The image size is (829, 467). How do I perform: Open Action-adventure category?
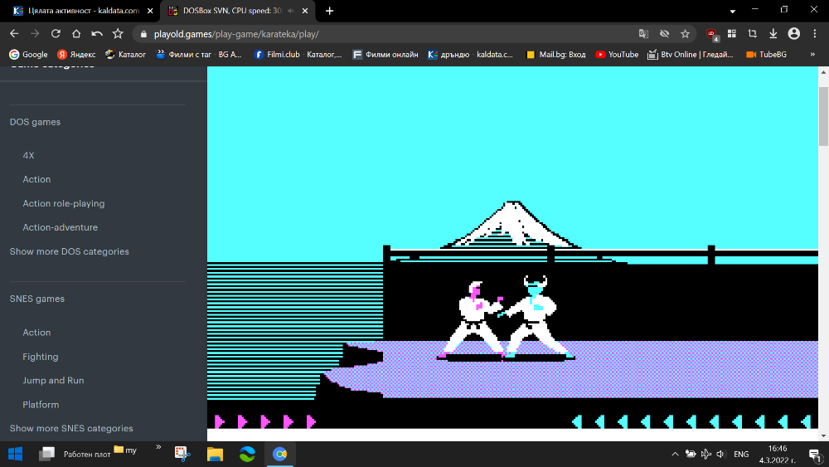click(x=61, y=227)
